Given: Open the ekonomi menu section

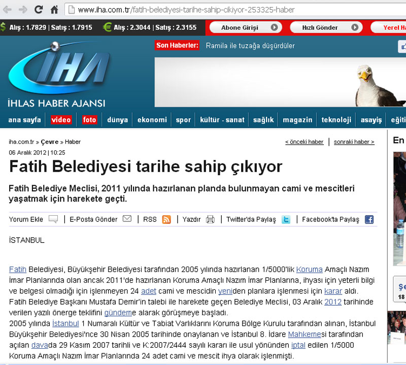Looking at the screenshot, I should tap(152, 120).
